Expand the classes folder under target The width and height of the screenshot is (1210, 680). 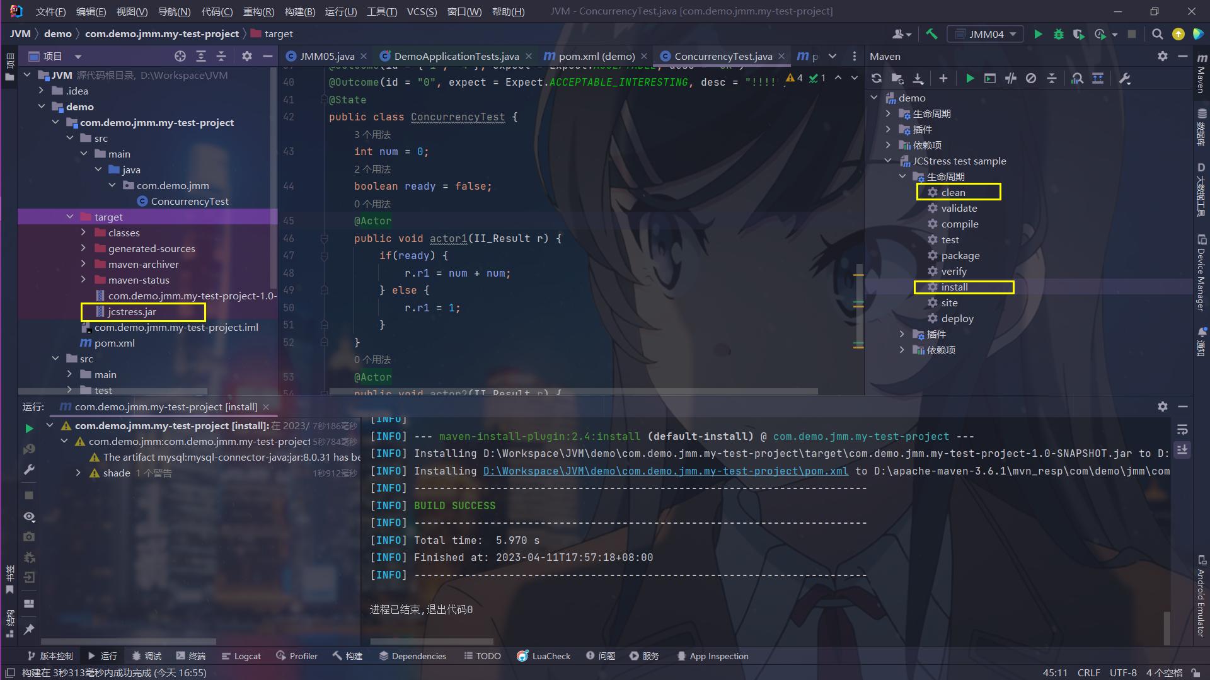coord(83,233)
